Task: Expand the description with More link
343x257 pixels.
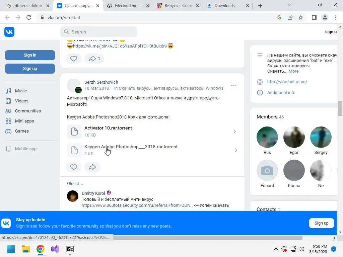Action: 293,71
